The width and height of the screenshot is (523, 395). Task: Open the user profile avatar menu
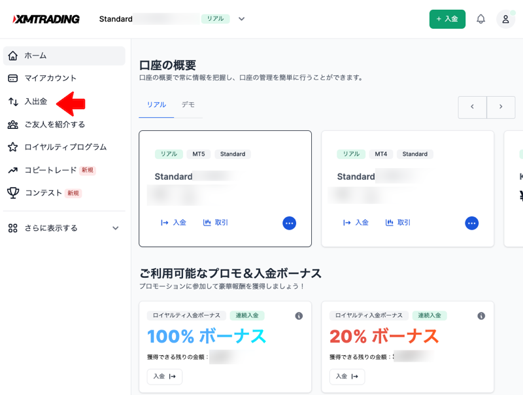505,19
